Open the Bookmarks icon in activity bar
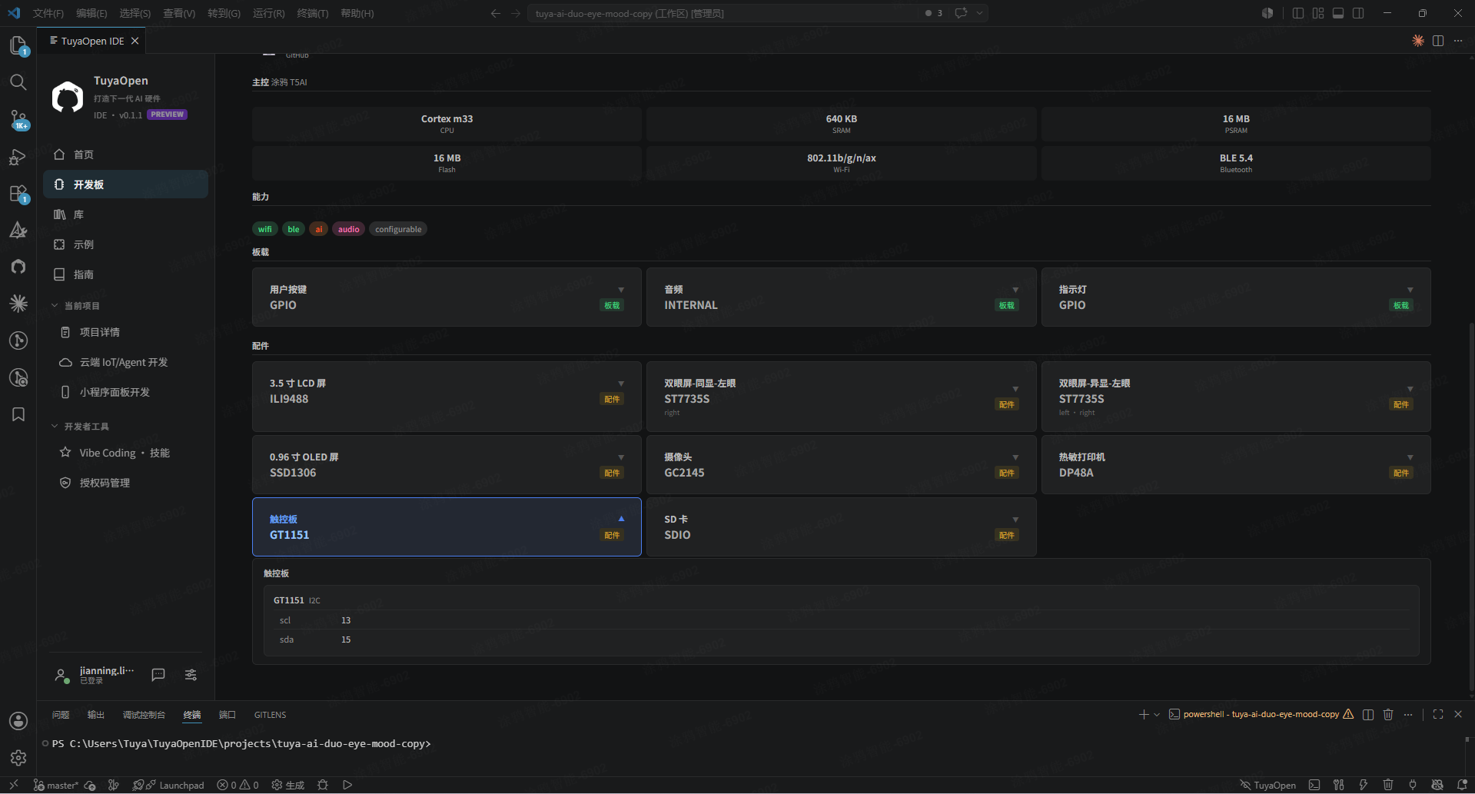Screen dimensions: 1475x794 pos(18,414)
